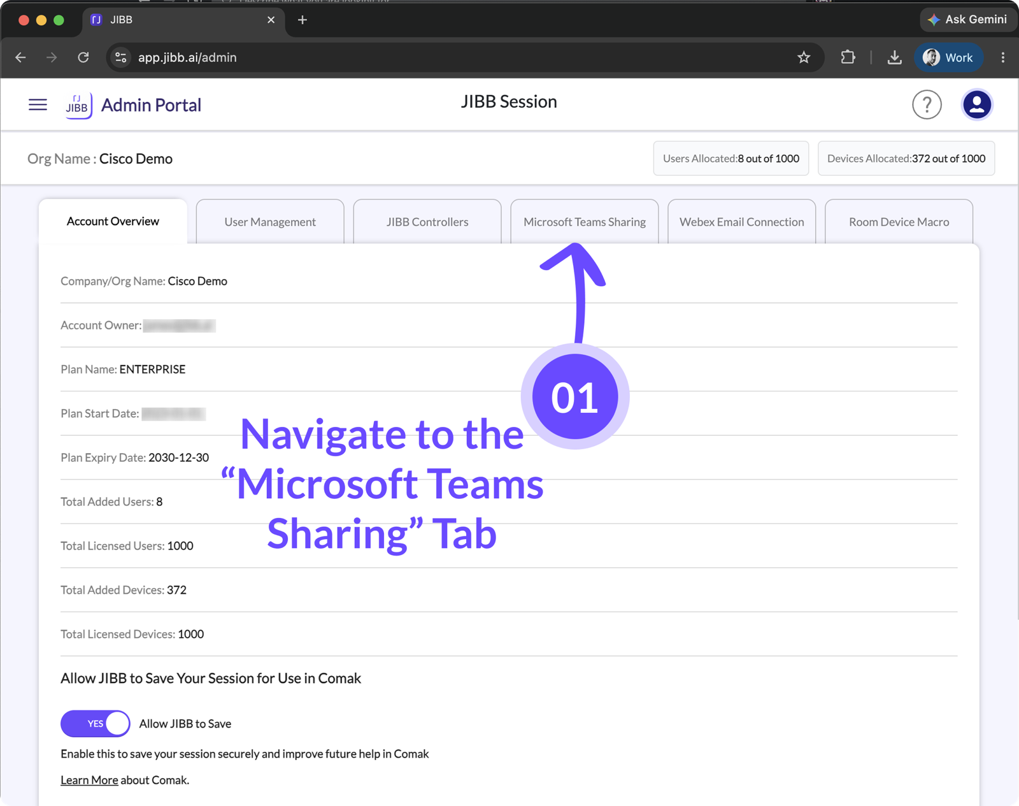Open the browser extensions puzzle icon
Viewport: 1019px width, 806px height.
(x=848, y=57)
